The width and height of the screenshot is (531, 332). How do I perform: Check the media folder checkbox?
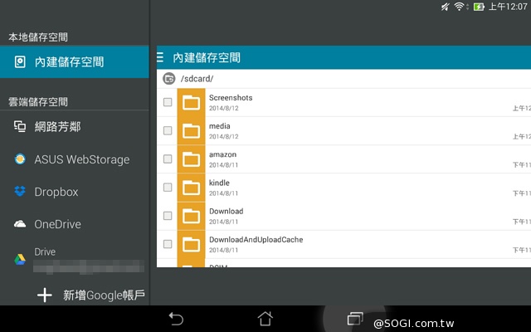coord(168,130)
